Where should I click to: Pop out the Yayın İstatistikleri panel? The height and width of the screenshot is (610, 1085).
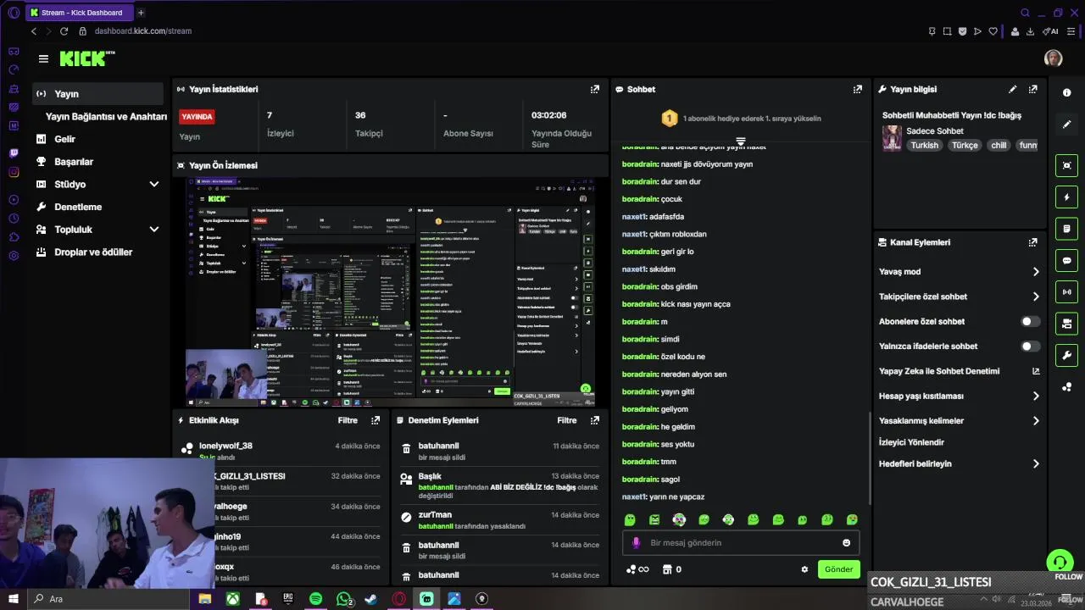(594, 89)
